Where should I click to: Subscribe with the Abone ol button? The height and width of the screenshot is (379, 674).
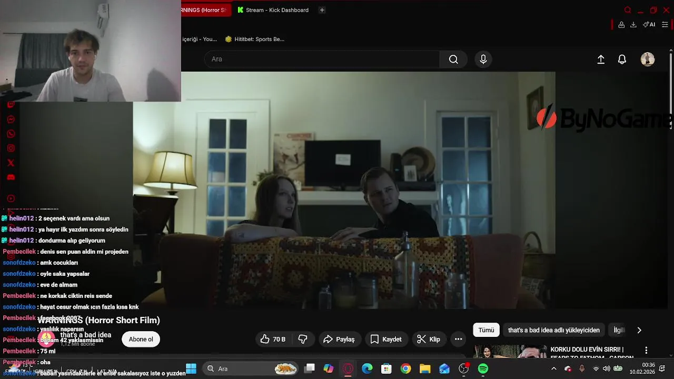(141, 340)
